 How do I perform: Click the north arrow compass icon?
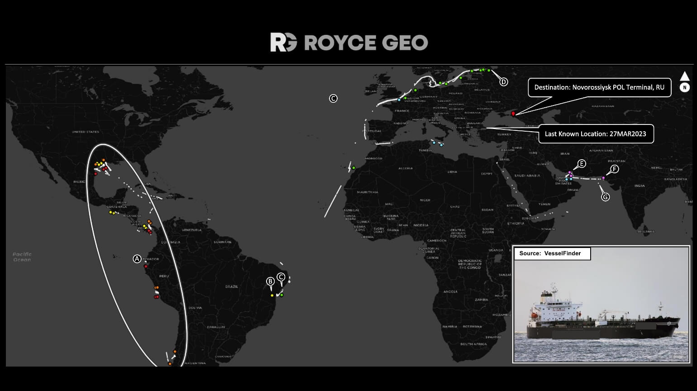point(685,82)
